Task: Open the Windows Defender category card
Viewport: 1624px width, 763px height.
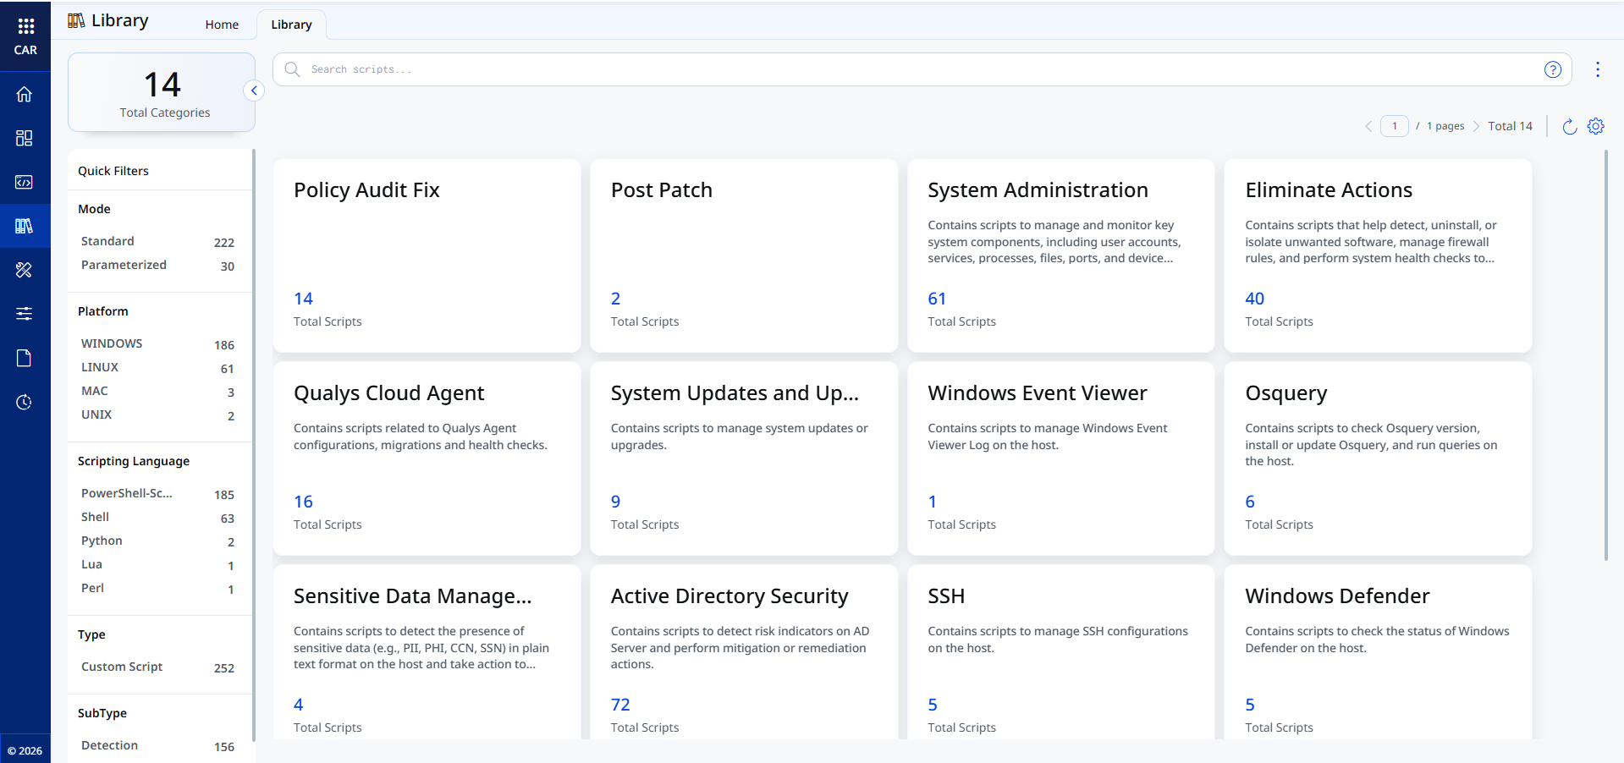Action: pyautogui.click(x=1378, y=652)
